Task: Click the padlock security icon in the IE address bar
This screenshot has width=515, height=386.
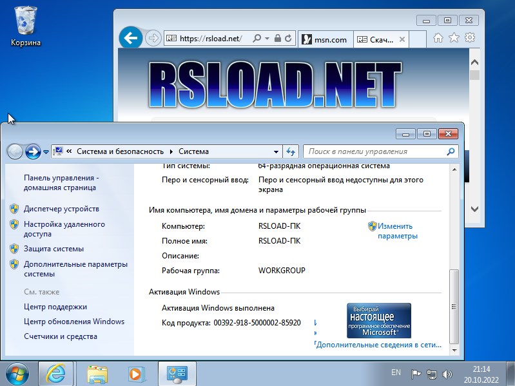Action: pyautogui.click(x=278, y=39)
